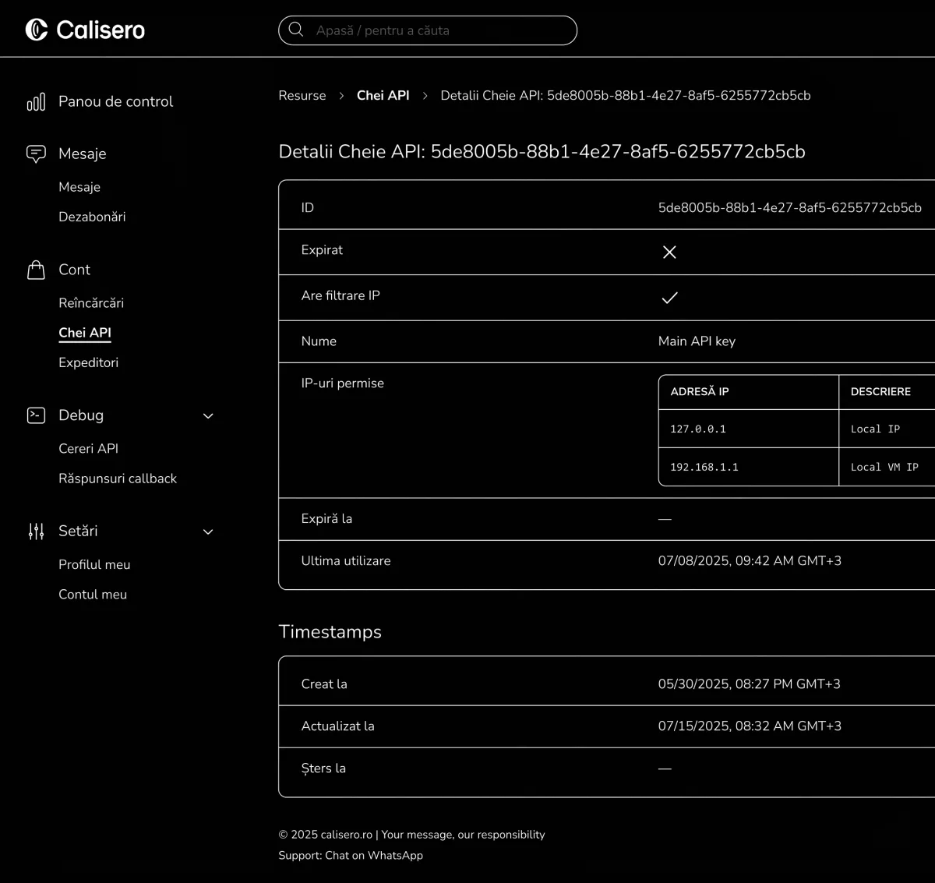Open Răspunsuri callback page
Viewport: 935px width, 883px height.
118,479
